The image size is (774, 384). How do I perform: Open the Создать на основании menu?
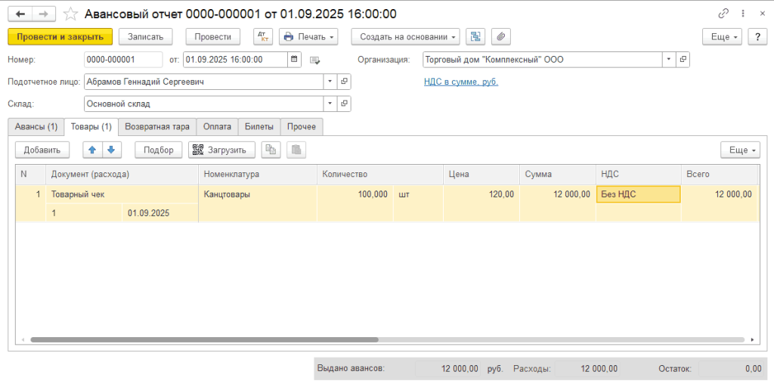[405, 36]
